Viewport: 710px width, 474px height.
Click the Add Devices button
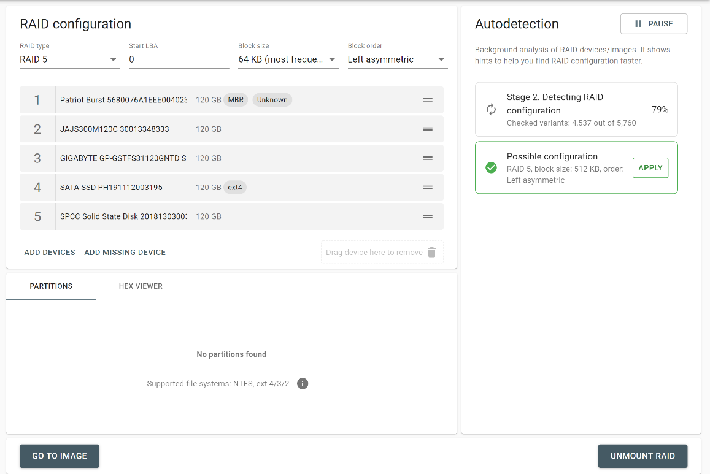pyautogui.click(x=50, y=253)
